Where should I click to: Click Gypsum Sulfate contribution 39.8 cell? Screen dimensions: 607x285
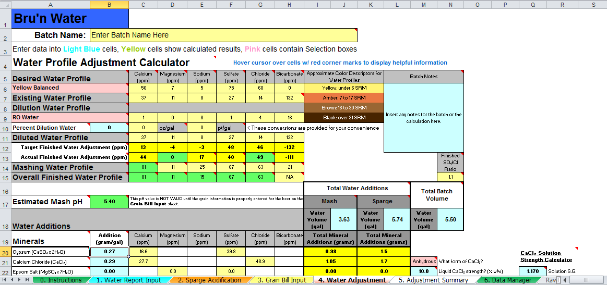[231, 251]
